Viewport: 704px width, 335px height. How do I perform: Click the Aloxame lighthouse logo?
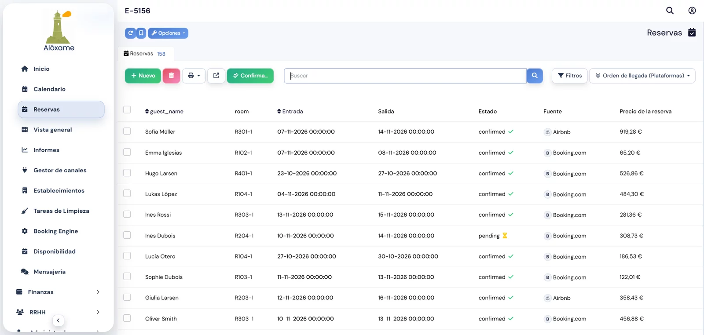[59, 31]
